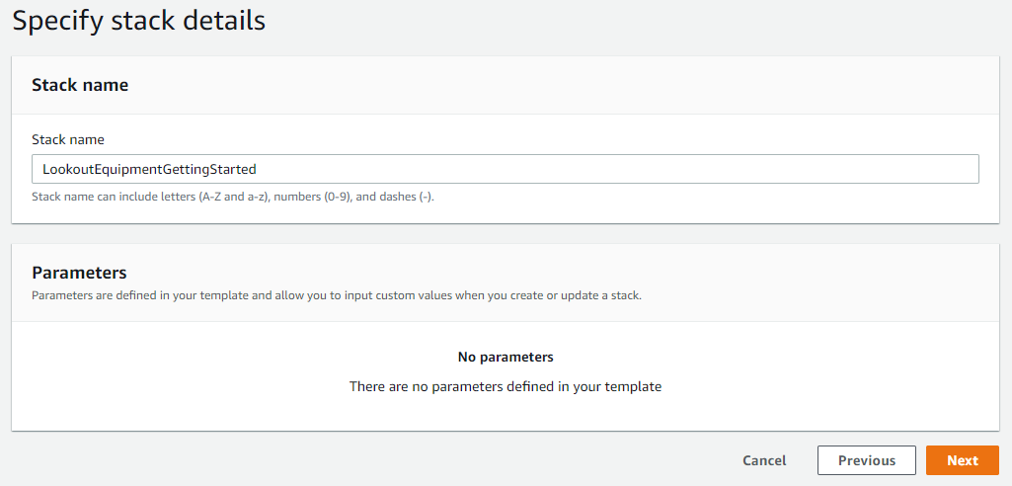Click the 'Stack name' field label

pos(68,138)
